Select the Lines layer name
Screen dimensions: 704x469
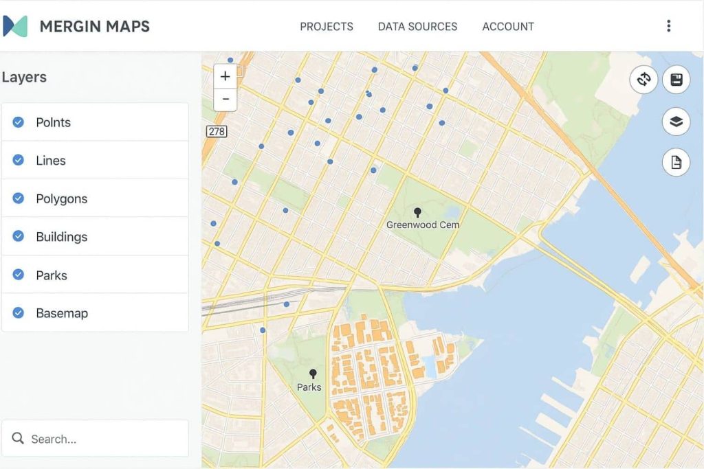point(51,161)
